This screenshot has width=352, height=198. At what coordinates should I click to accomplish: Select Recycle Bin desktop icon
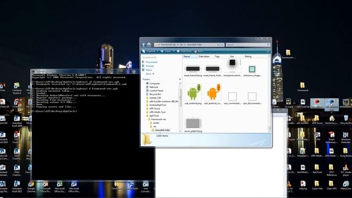point(346,120)
